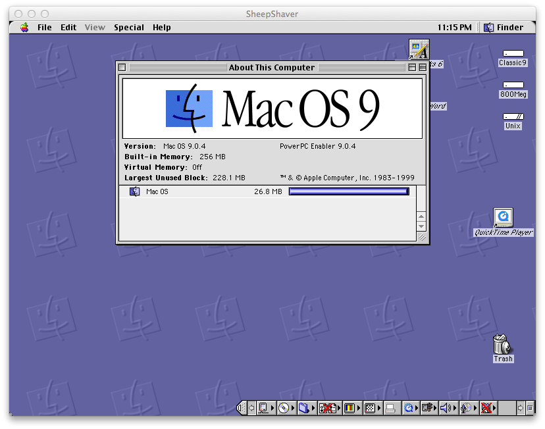545x429 pixels.
Task: Click the Virtual Memory 'Off' value
Action: [x=197, y=167]
